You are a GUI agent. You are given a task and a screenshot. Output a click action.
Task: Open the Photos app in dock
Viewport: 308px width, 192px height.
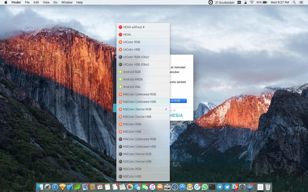[130, 187]
